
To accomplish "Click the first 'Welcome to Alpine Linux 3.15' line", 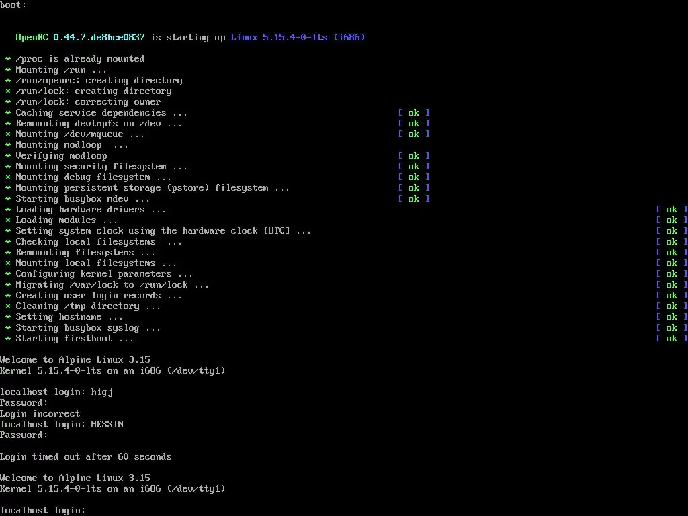I will click(75, 360).
